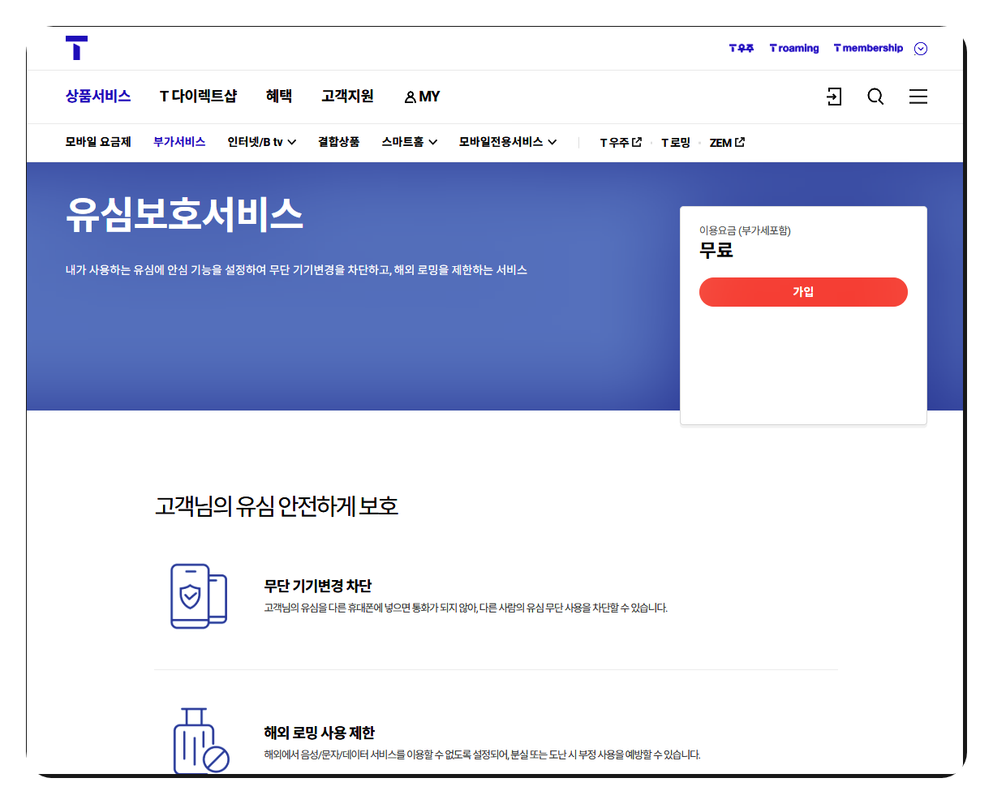Click 이용요금 (부가세포함) label
The height and width of the screenshot is (804, 993).
pyautogui.click(x=745, y=230)
